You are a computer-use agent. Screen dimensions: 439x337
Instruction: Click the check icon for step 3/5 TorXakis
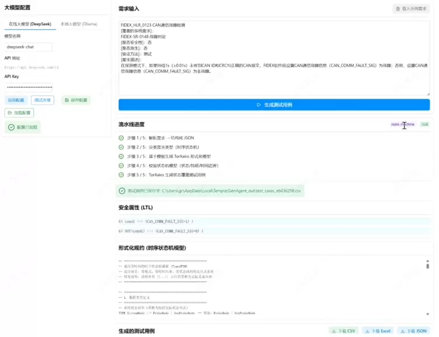(x=121, y=156)
